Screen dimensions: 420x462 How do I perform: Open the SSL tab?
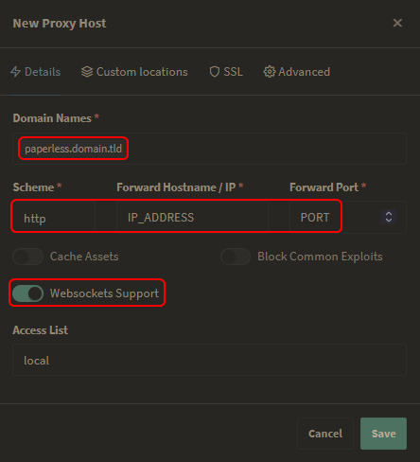(226, 72)
